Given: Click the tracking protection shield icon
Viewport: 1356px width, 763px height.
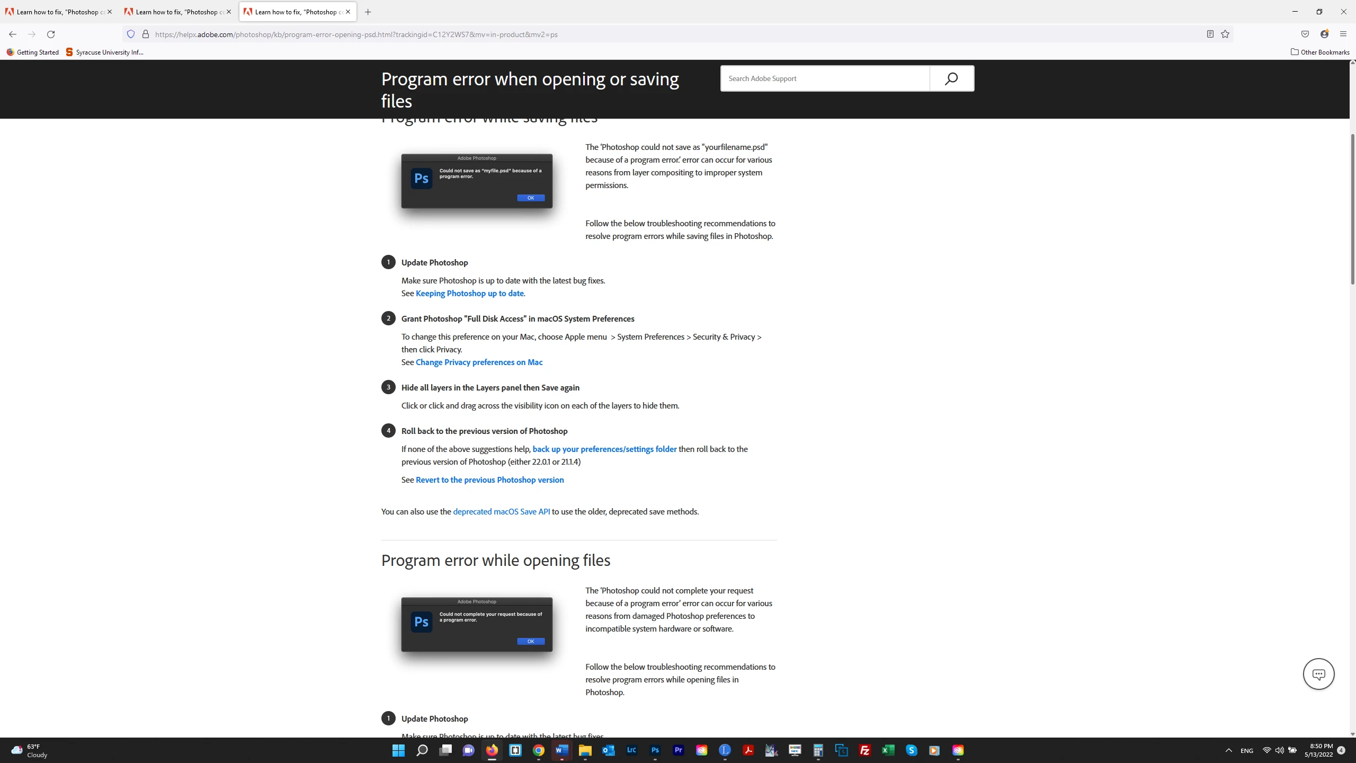Looking at the screenshot, I should [x=131, y=34].
